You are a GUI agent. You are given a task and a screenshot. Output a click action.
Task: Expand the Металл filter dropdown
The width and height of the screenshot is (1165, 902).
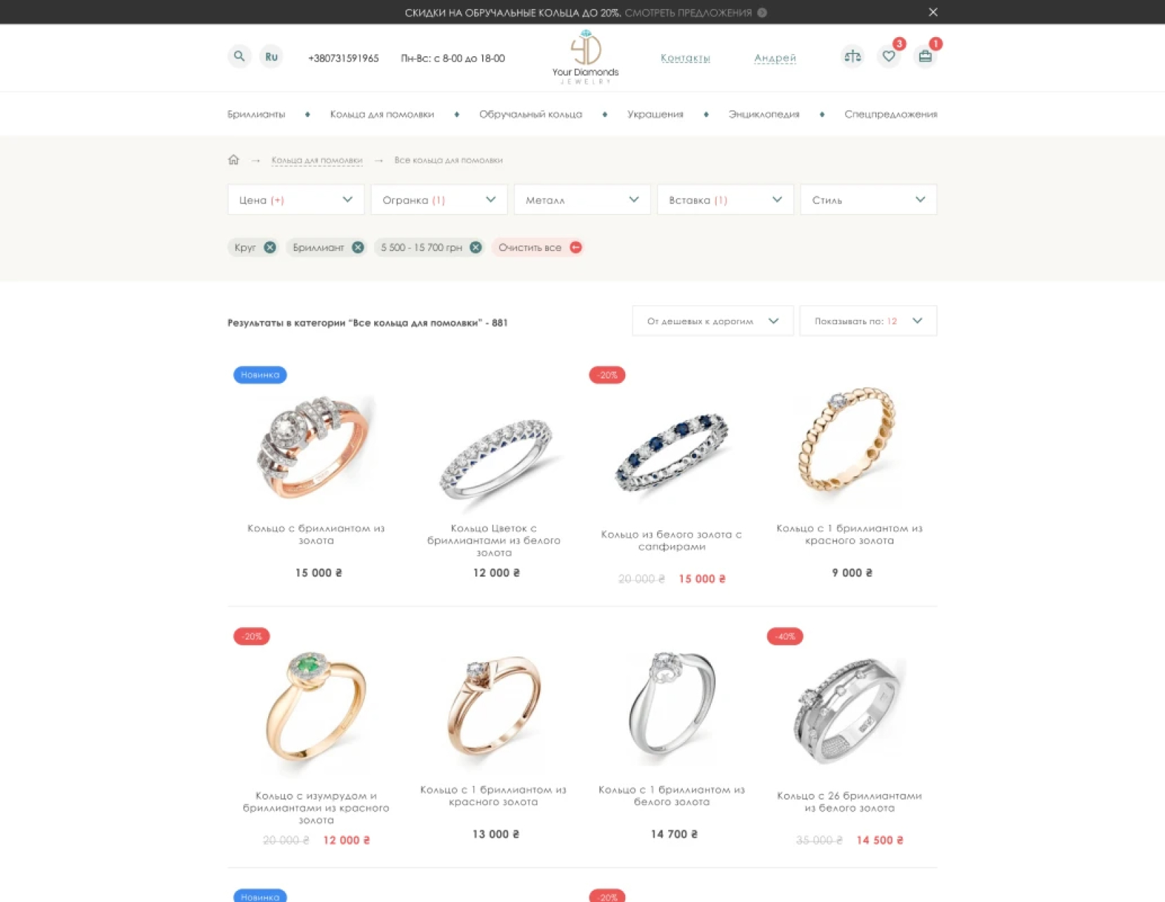coord(582,200)
